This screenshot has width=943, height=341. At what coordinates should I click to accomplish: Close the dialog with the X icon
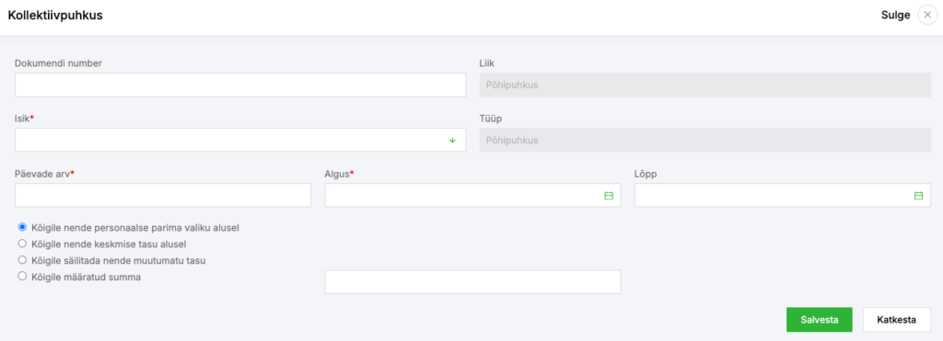[927, 16]
